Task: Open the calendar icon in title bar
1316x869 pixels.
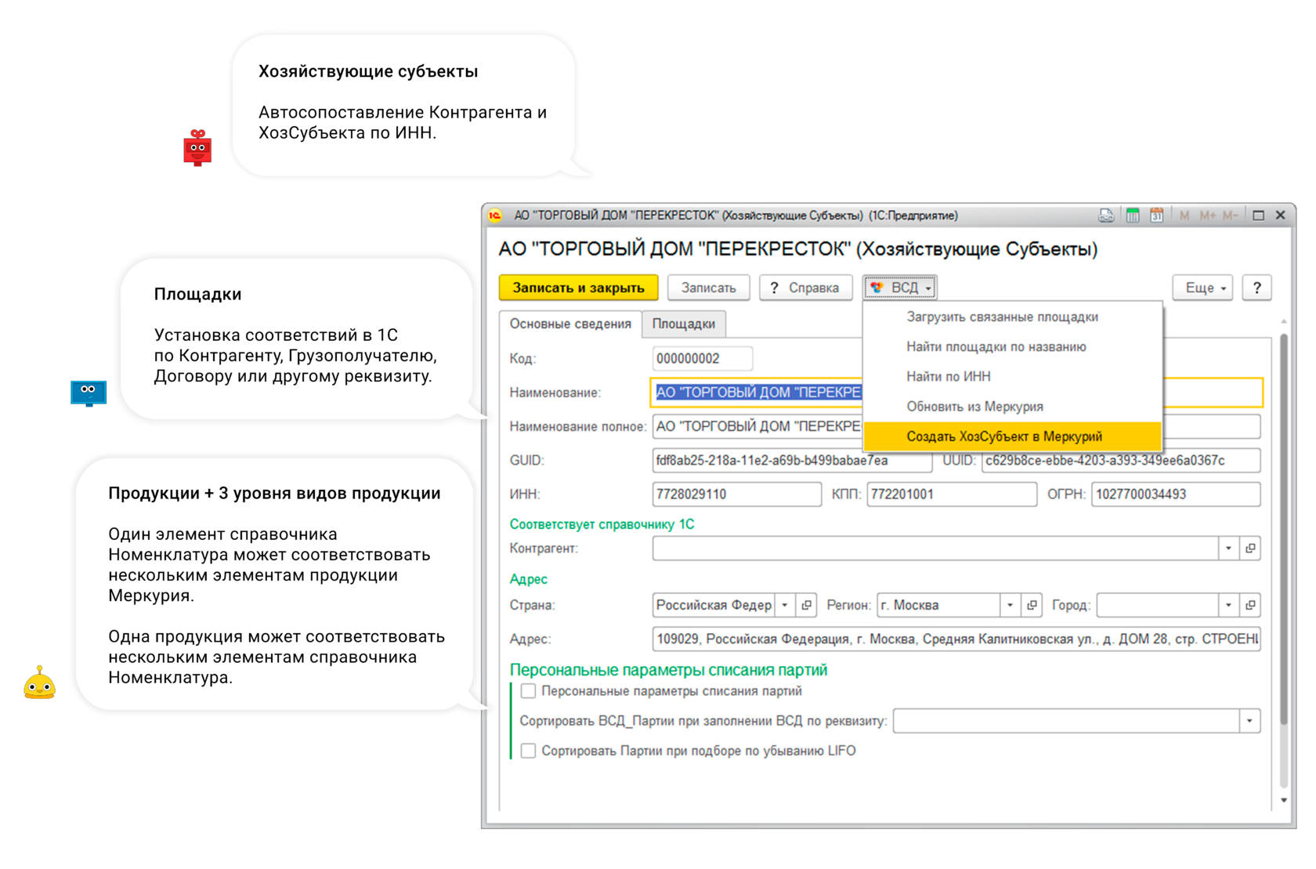Action: coord(1156,215)
